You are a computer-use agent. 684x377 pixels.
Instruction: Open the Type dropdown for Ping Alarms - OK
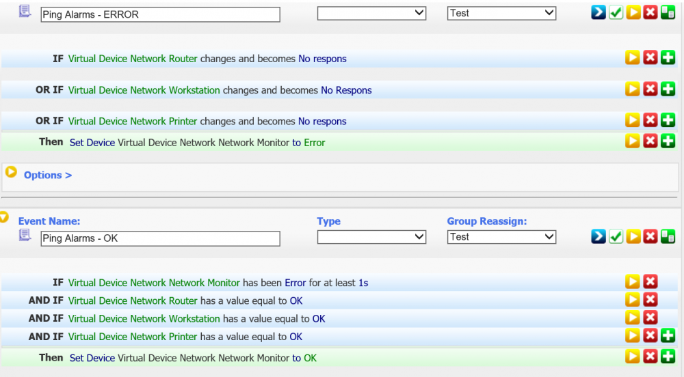371,237
